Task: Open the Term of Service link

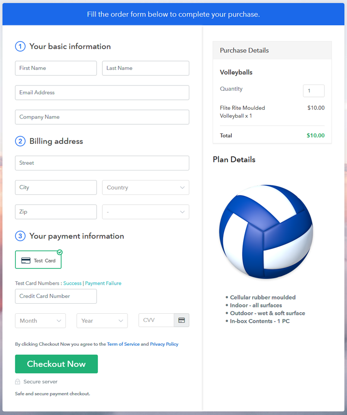Action: point(123,344)
